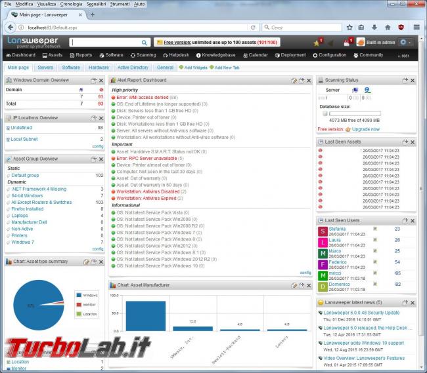The width and height of the screenshot is (427, 373).
Task: Close the Alert Report Dashboard widget
Action: tap(309, 81)
